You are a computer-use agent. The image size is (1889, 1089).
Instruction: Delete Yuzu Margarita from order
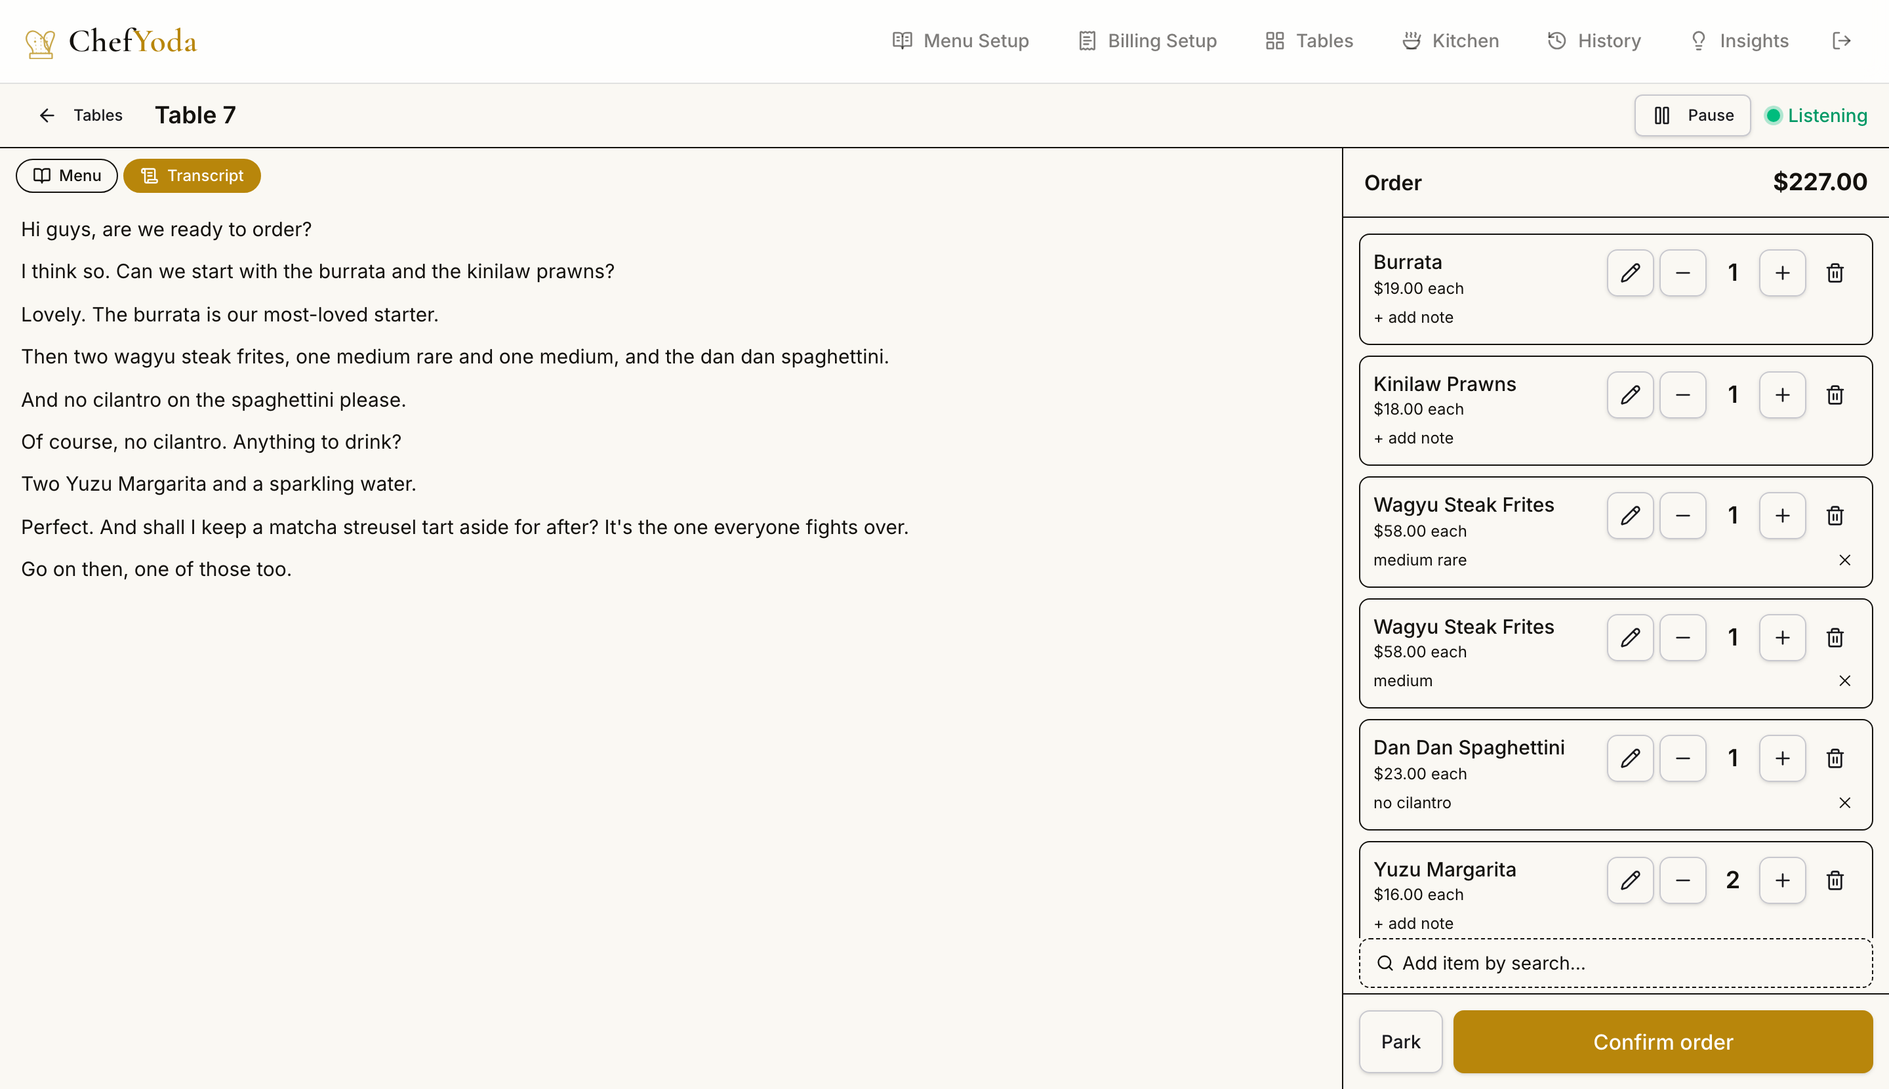point(1835,880)
